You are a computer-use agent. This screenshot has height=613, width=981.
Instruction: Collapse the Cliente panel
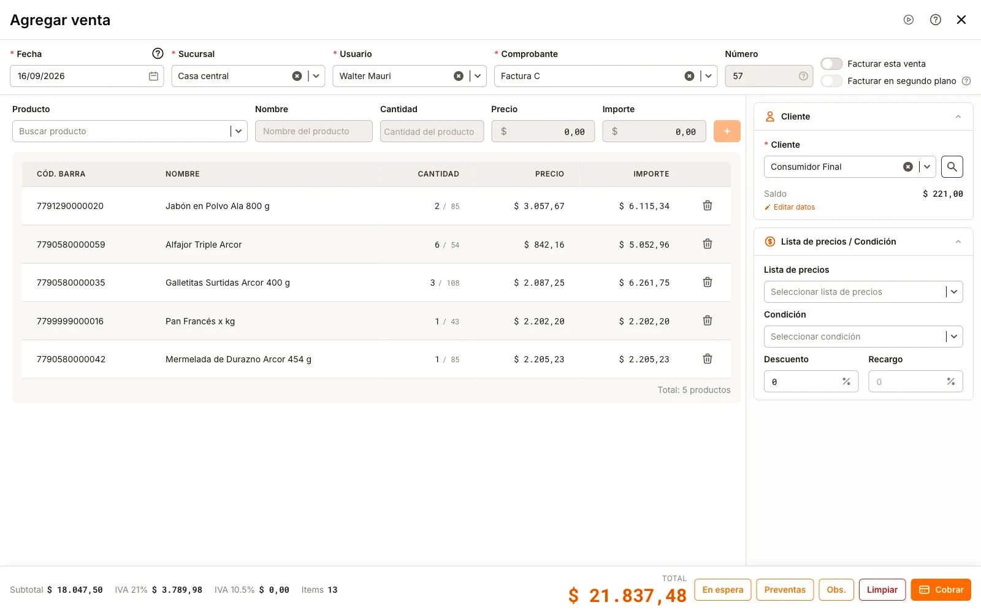958,116
